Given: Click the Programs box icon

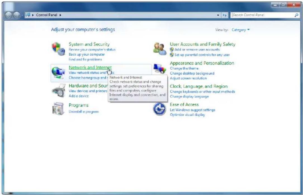Looking at the screenshot, I should (58, 109).
